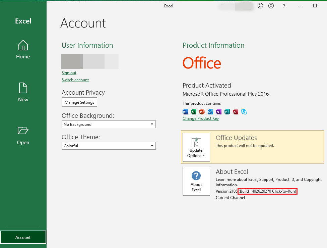Click the Outlook app icon
The height and width of the screenshot is (248, 327).
point(210,112)
